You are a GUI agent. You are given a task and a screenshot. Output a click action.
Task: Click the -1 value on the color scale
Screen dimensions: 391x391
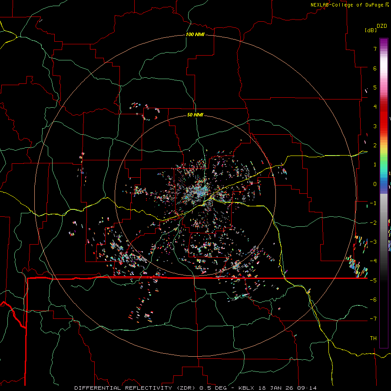pos(373,203)
